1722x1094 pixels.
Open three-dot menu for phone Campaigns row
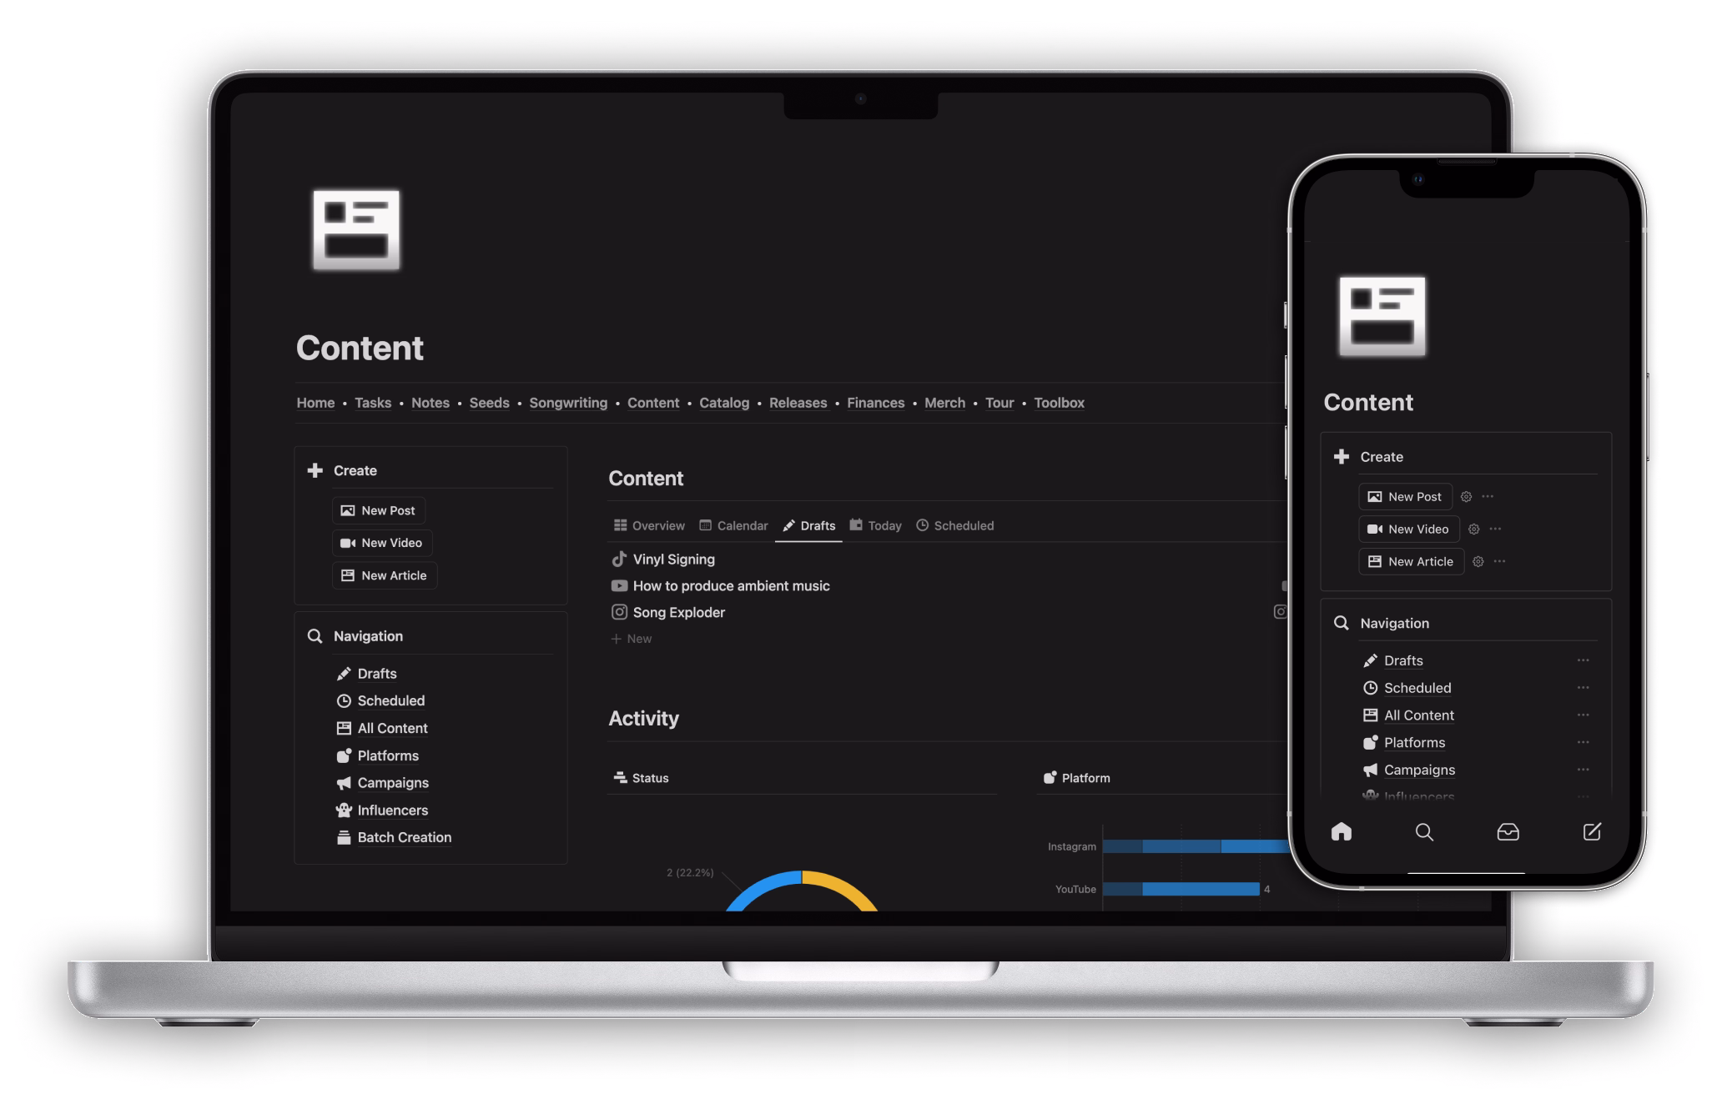[x=1583, y=770]
